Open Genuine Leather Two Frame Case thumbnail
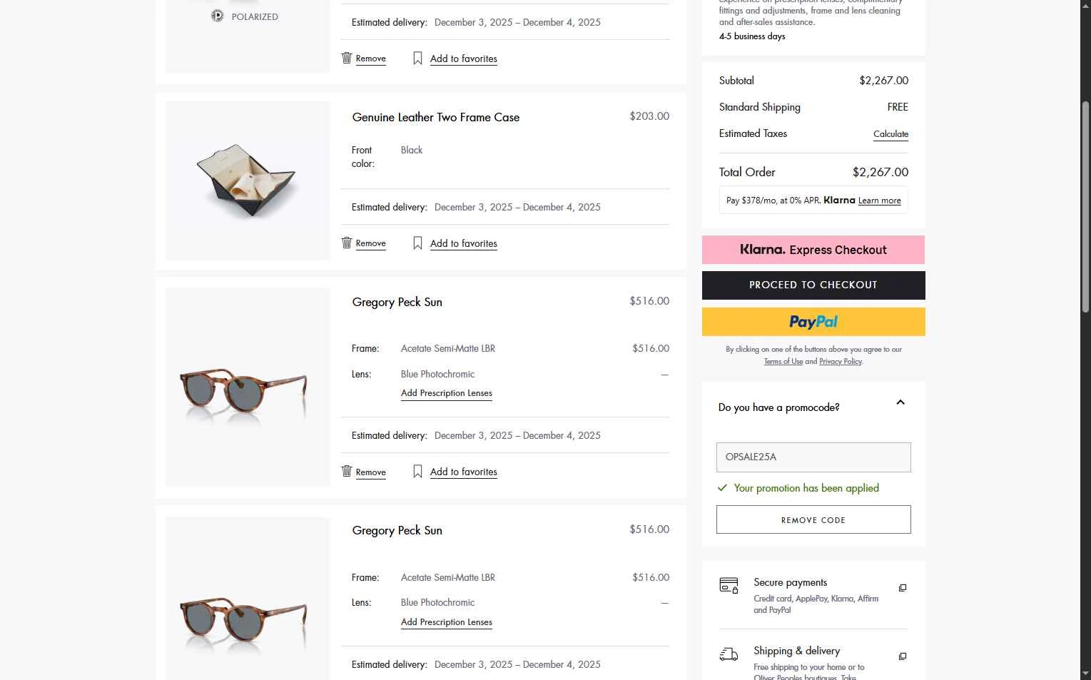 [248, 181]
